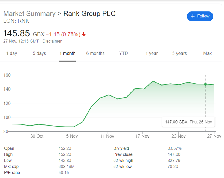
Task: Click the Mkt cap label
Action: 11,167
